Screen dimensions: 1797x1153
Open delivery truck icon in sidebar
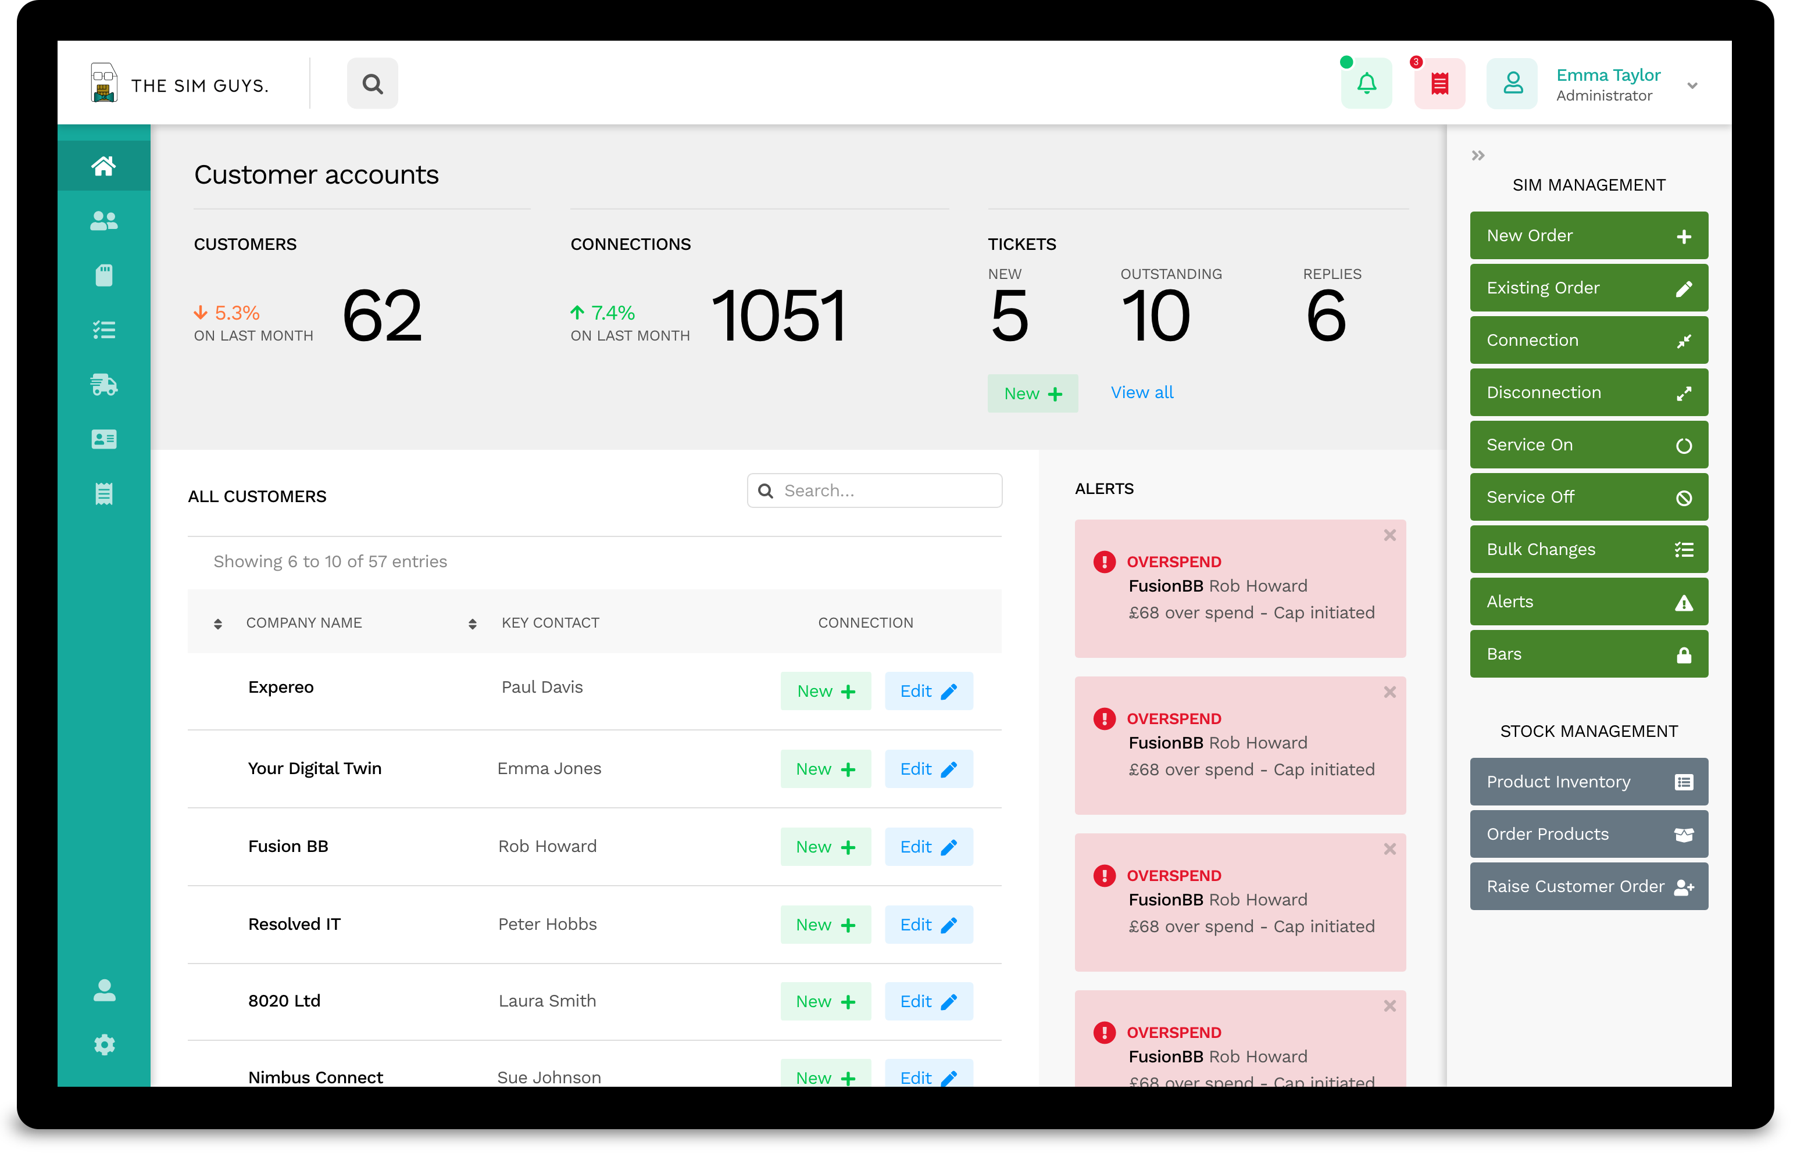pyautogui.click(x=104, y=385)
